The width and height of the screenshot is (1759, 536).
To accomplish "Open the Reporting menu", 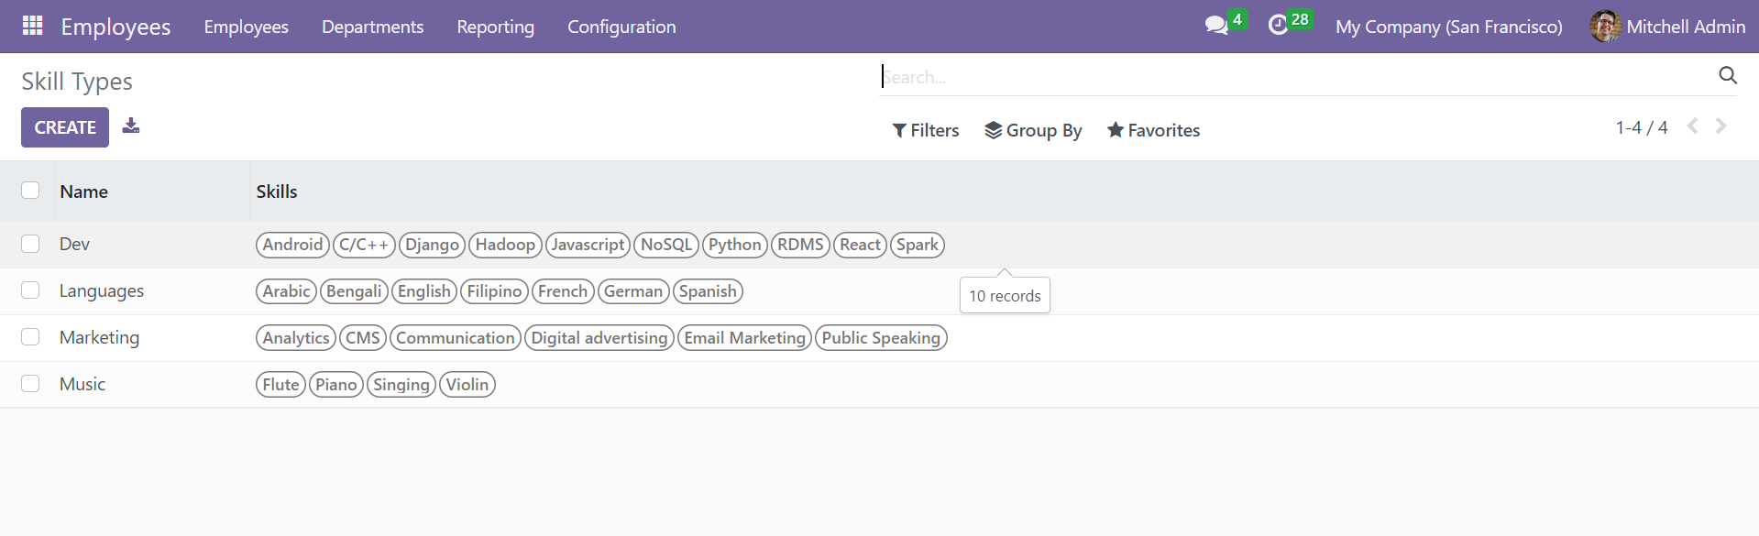I will click(495, 27).
